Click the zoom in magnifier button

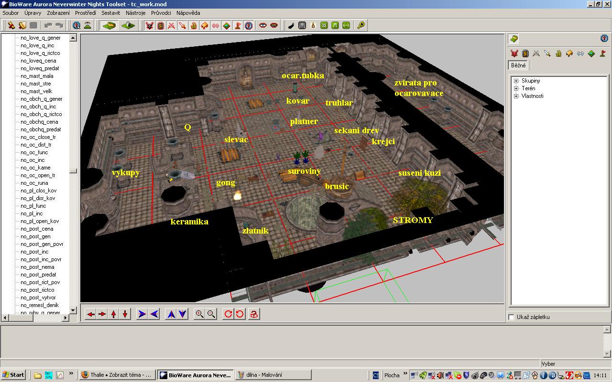tap(199, 314)
